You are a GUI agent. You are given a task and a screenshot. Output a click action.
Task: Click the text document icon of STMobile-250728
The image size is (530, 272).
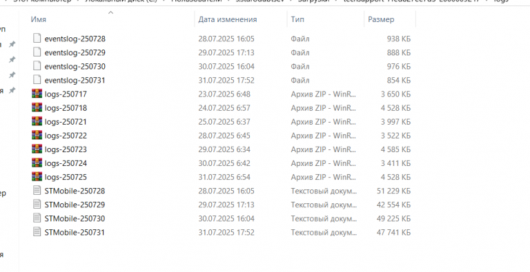coord(37,190)
